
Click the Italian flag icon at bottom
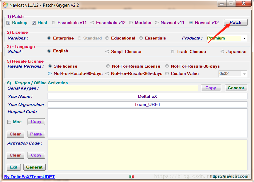(x=132, y=176)
